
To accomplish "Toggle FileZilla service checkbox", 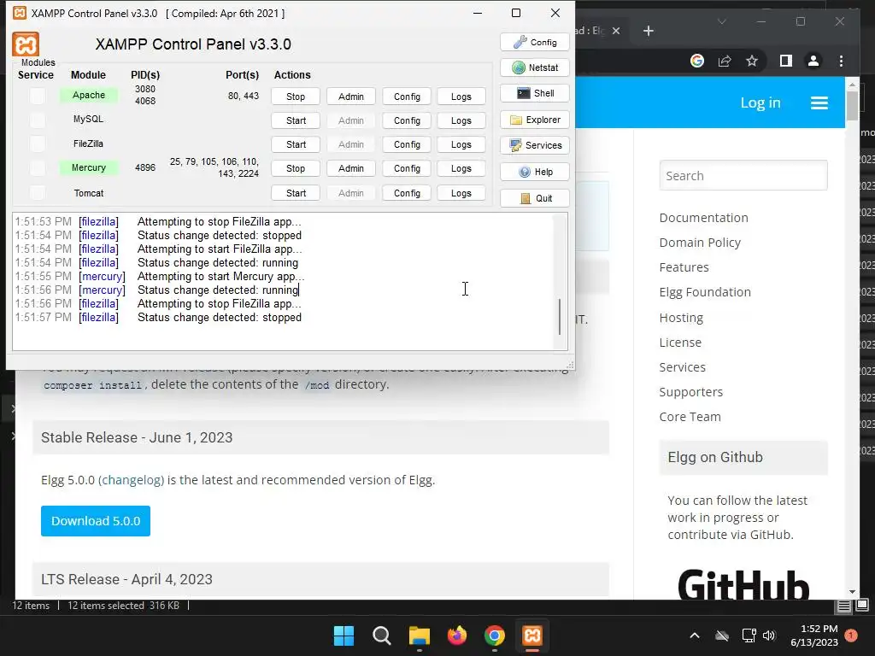I will pos(38,143).
